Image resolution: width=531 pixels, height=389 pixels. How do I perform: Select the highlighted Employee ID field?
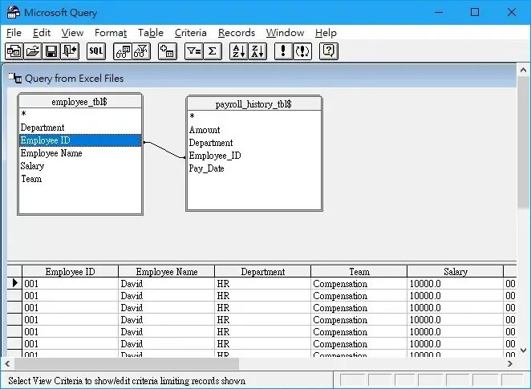coord(80,140)
